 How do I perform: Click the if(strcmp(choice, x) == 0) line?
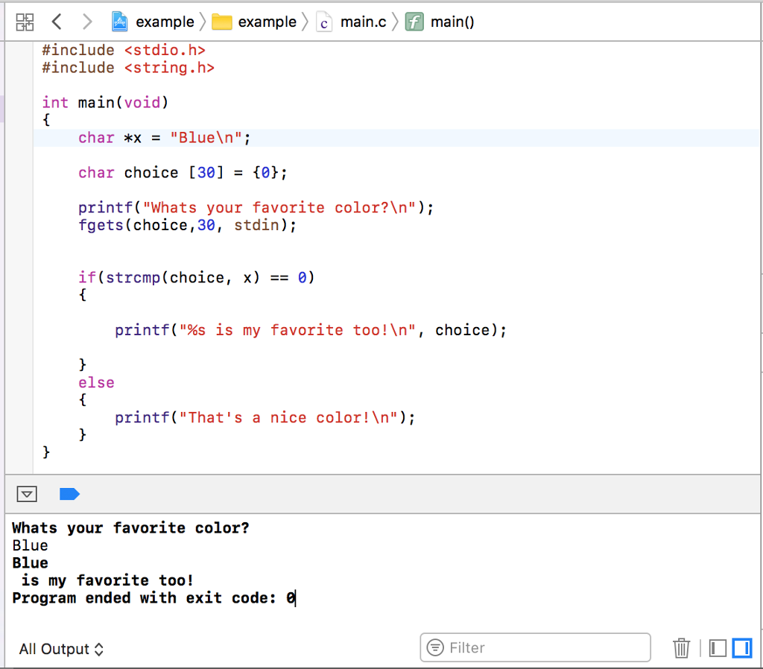pyautogui.click(x=197, y=278)
